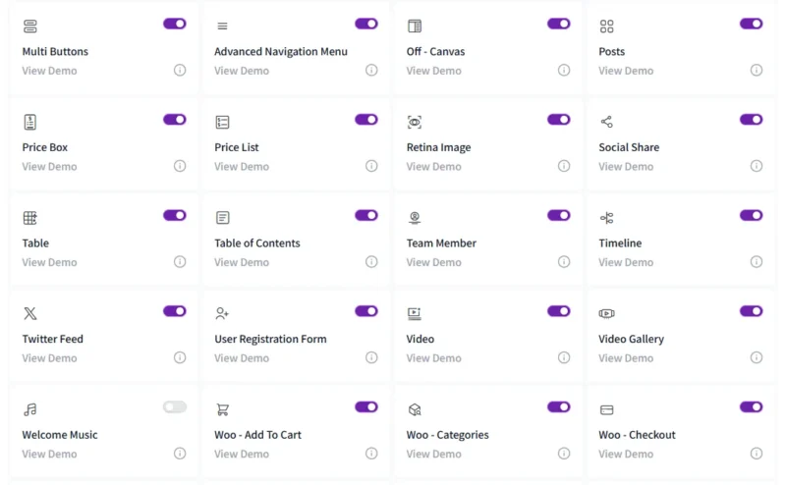Screen dimensions: 786x485
Task: Click the Multi Buttons widget icon
Action: click(x=30, y=27)
